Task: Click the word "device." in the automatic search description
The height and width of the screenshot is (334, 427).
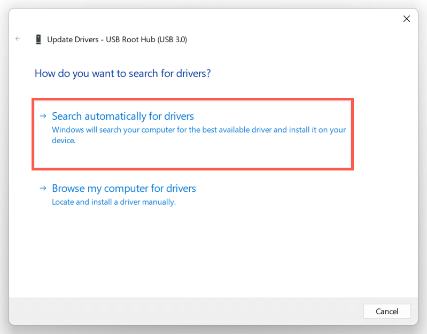Action: click(x=64, y=141)
